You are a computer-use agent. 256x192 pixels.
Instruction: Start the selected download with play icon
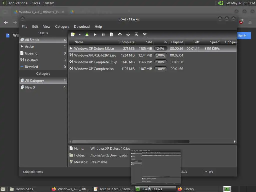coord(95,34)
